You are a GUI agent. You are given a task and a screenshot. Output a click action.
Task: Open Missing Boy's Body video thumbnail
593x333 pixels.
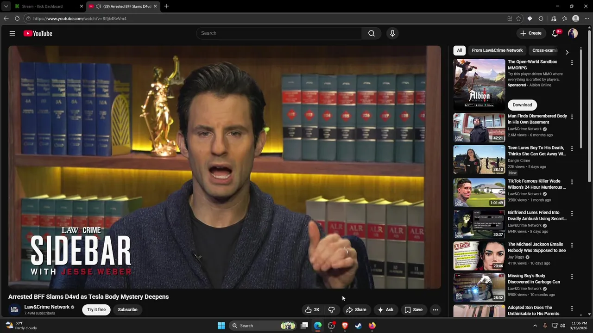[x=479, y=288]
